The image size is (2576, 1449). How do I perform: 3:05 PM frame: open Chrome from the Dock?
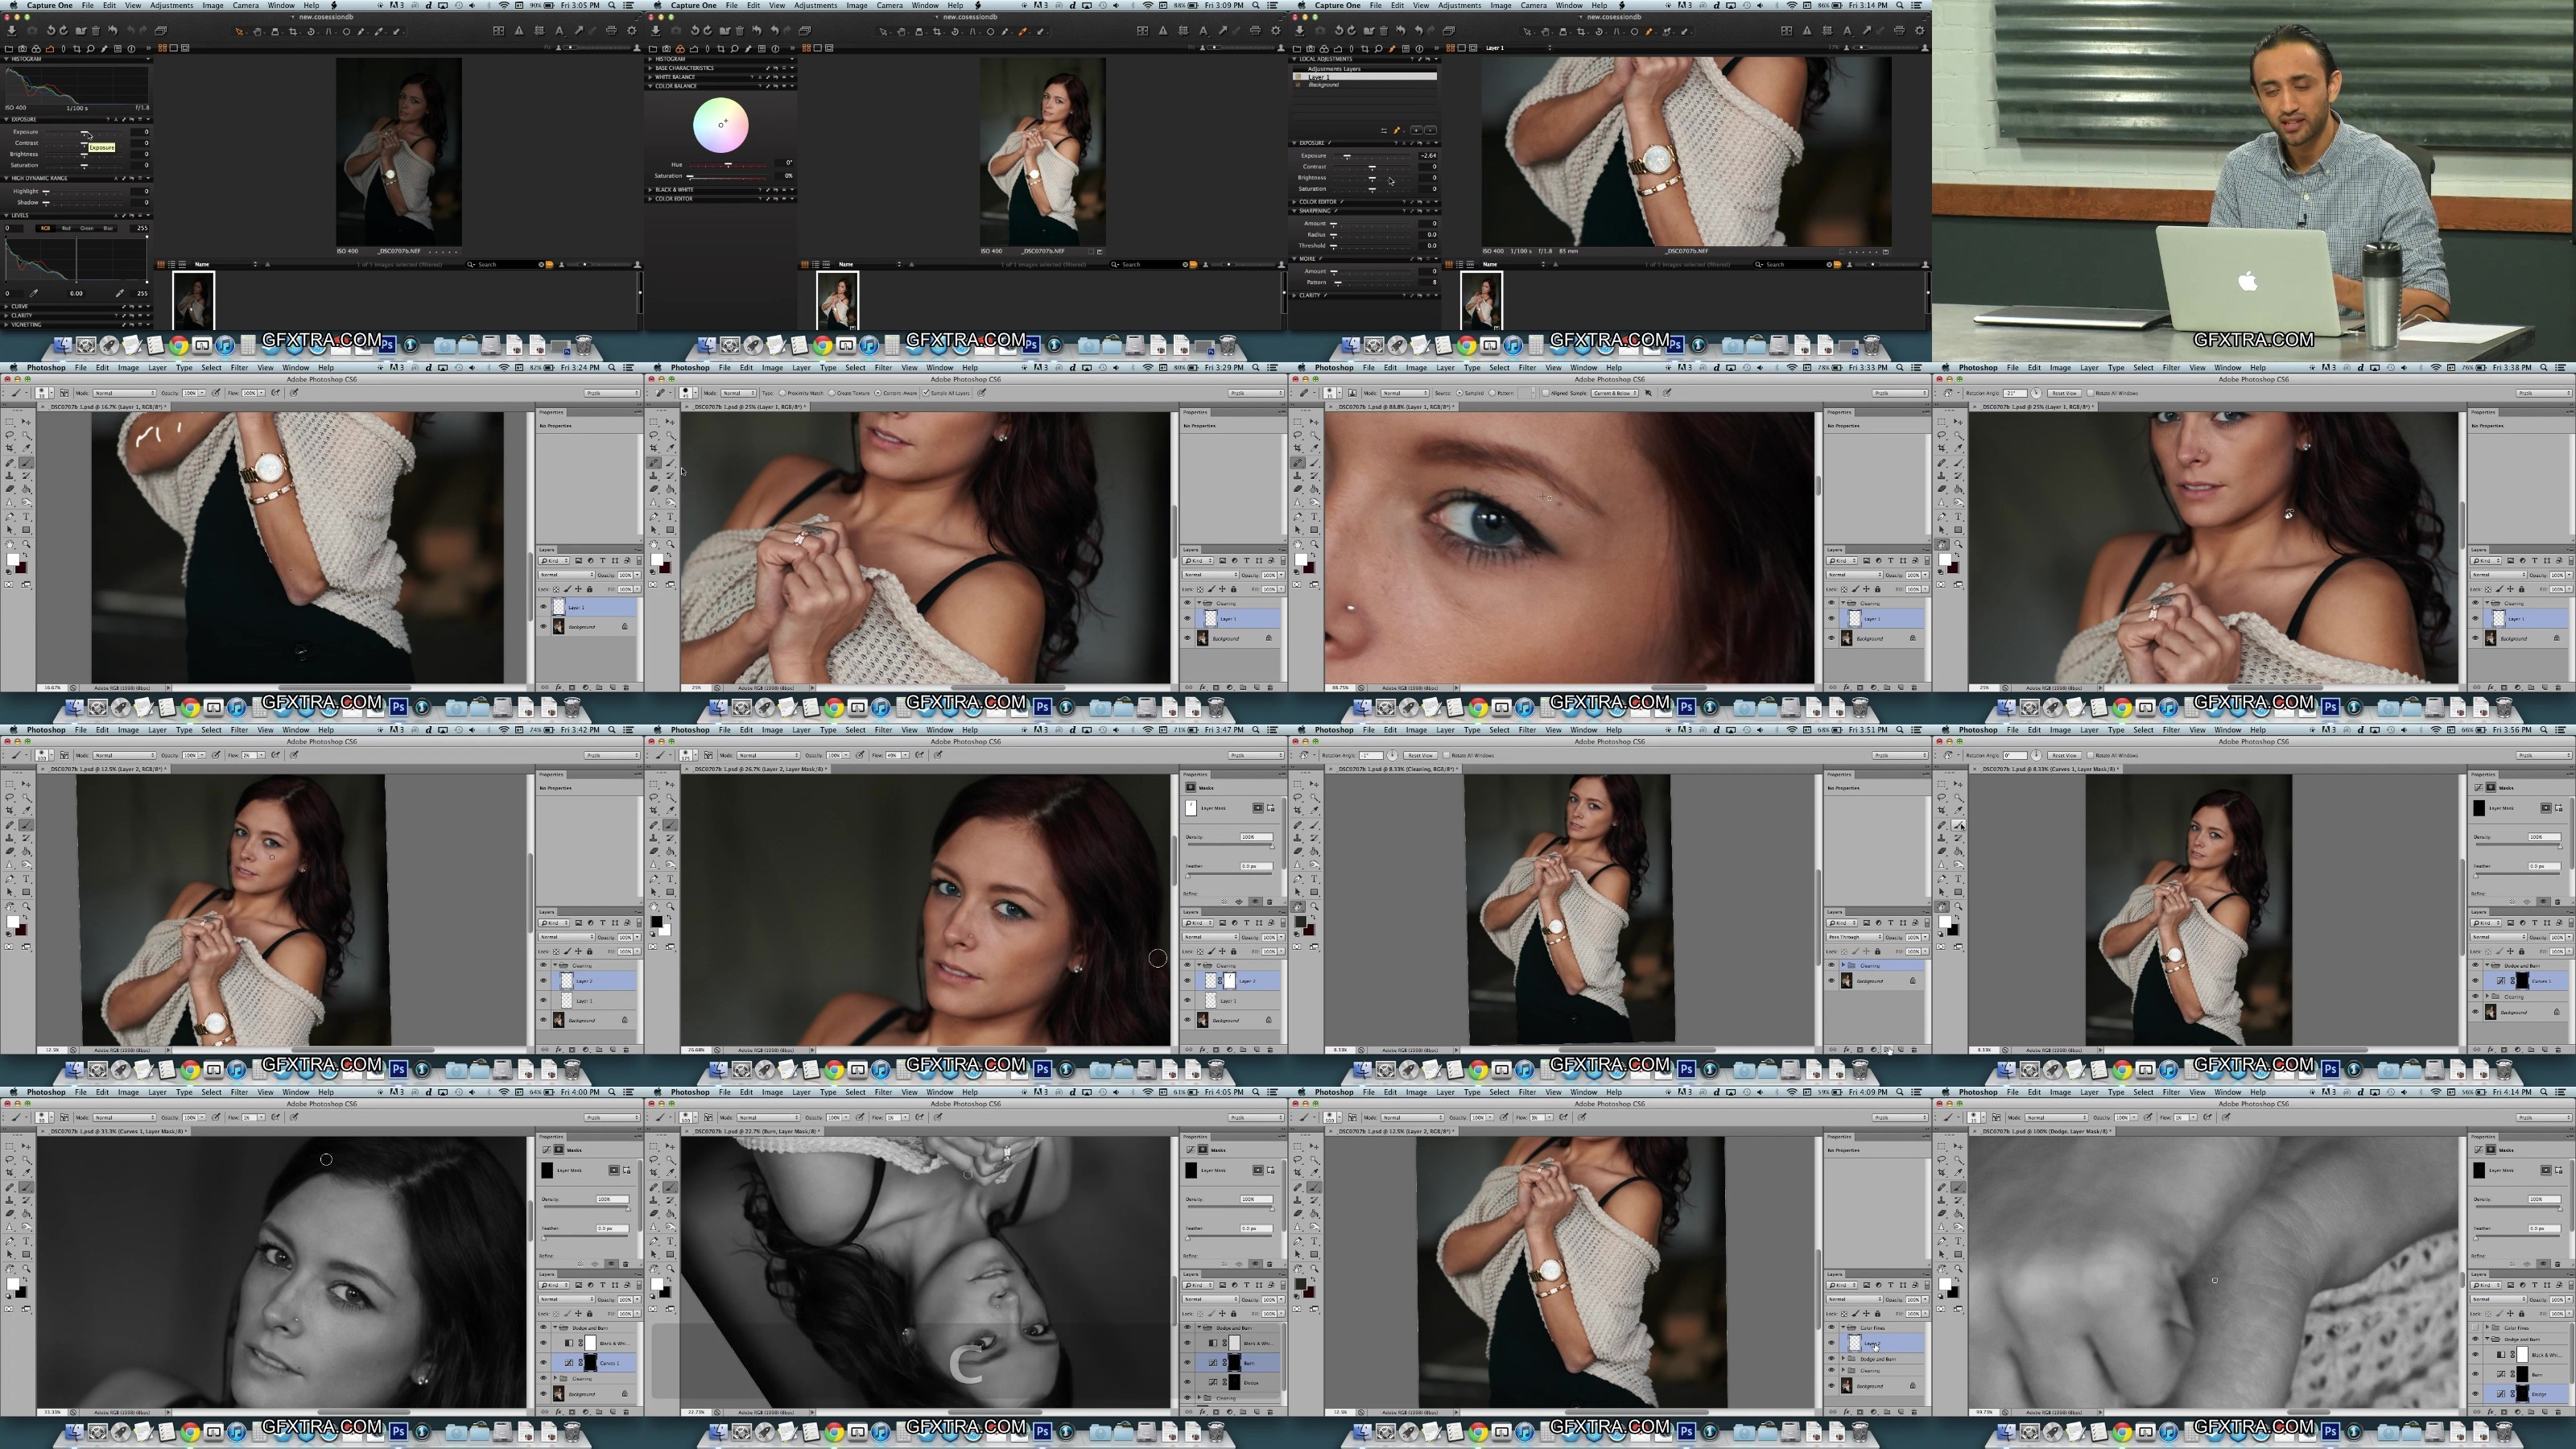pos(178,345)
